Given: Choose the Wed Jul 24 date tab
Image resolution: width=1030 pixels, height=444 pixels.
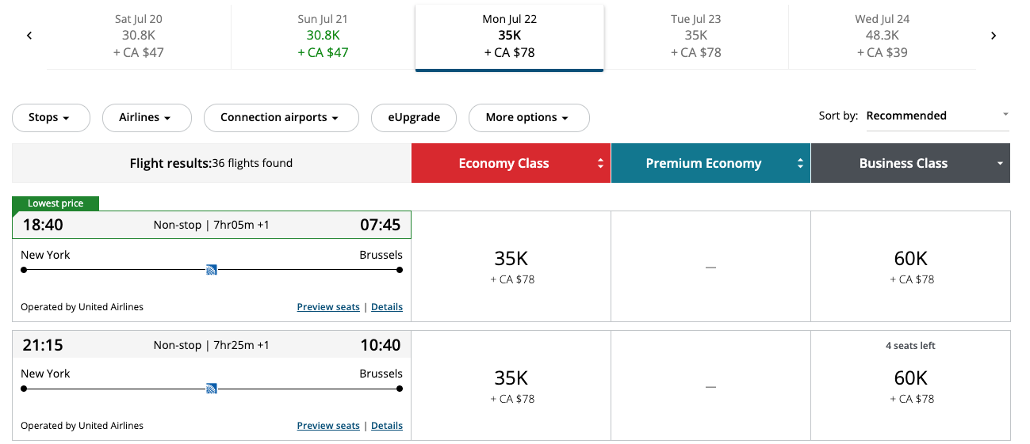Looking at the screenshot, I should click(x=882, y=36).
